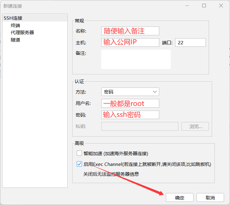The image size is (230, 205).
Task: Click the 端口 field showing 22
Action: [x=190, y=42]
